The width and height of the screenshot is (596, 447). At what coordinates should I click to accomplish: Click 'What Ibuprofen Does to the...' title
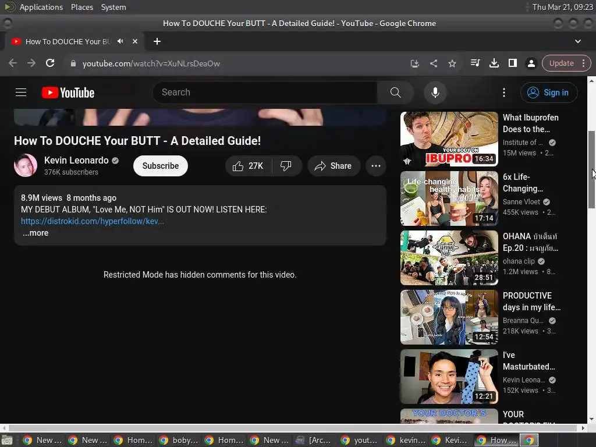(531, 123)
